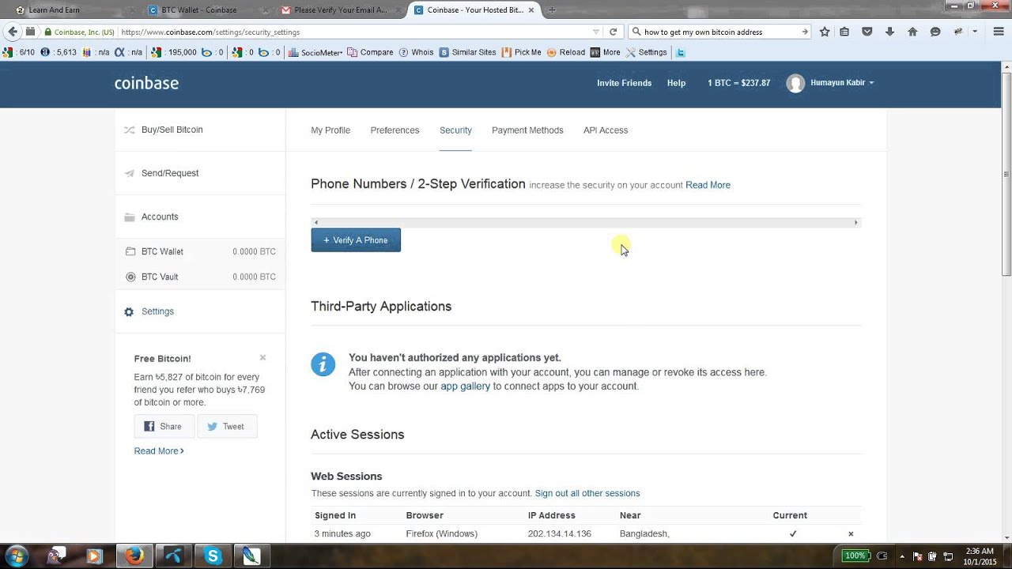This screenshot has width=1012, height=569.
Task: Click Similar Sites in the toolbar
Action: [467, 52]
